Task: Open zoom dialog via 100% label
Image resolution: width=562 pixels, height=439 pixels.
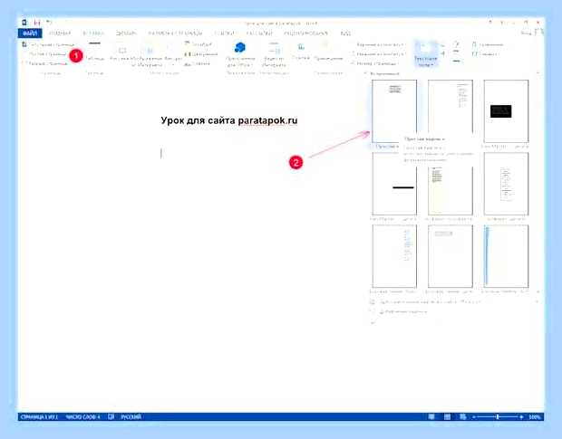Action: click(x=534, y=417)
